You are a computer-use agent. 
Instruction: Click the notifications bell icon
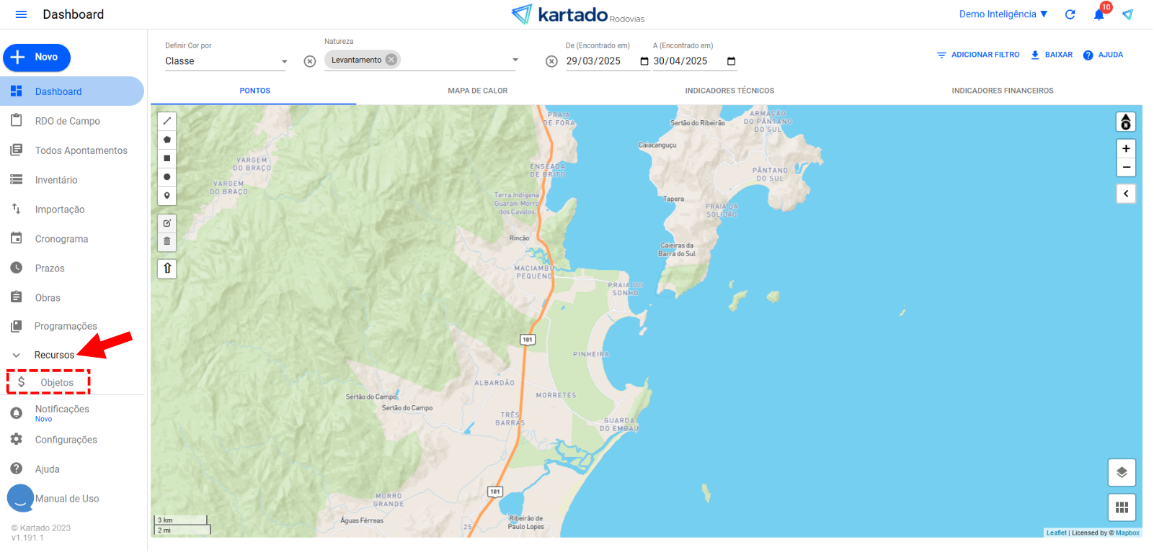click(1098, 14)
